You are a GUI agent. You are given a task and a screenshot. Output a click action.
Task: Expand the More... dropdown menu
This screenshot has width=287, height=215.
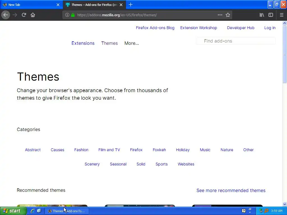pos(132,43)
